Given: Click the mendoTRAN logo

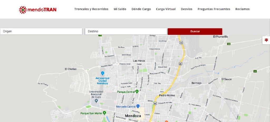Looking at the screenshot, I should [38, 10].
